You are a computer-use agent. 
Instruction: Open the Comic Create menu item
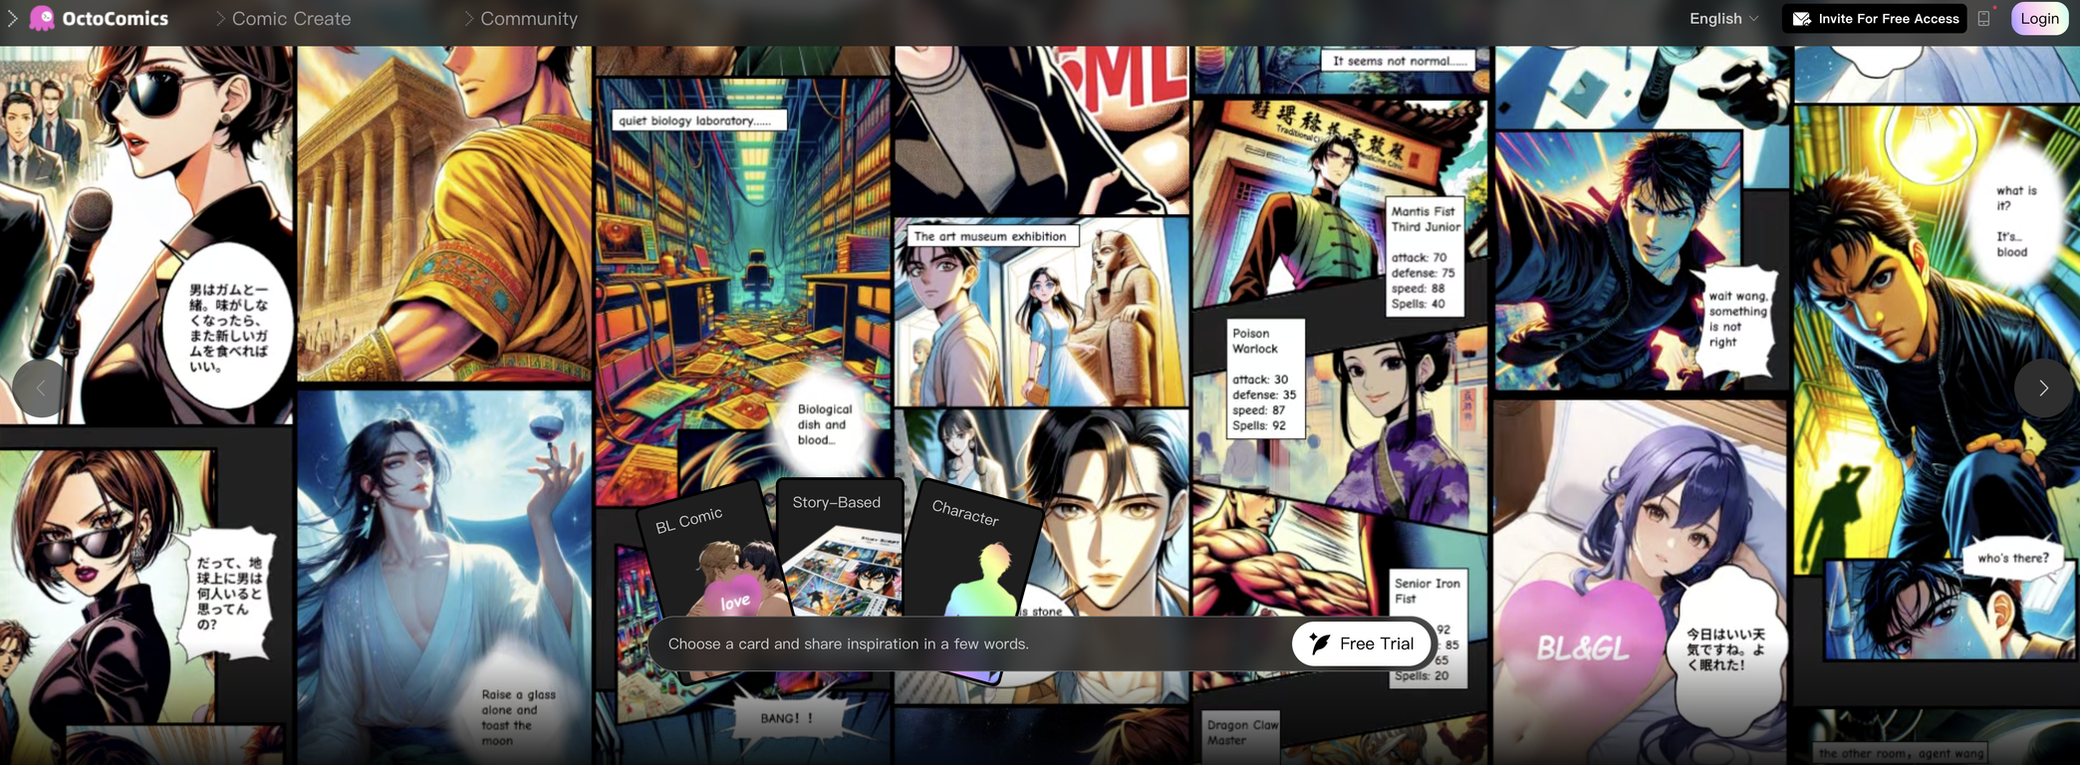[x=291, y=19]
